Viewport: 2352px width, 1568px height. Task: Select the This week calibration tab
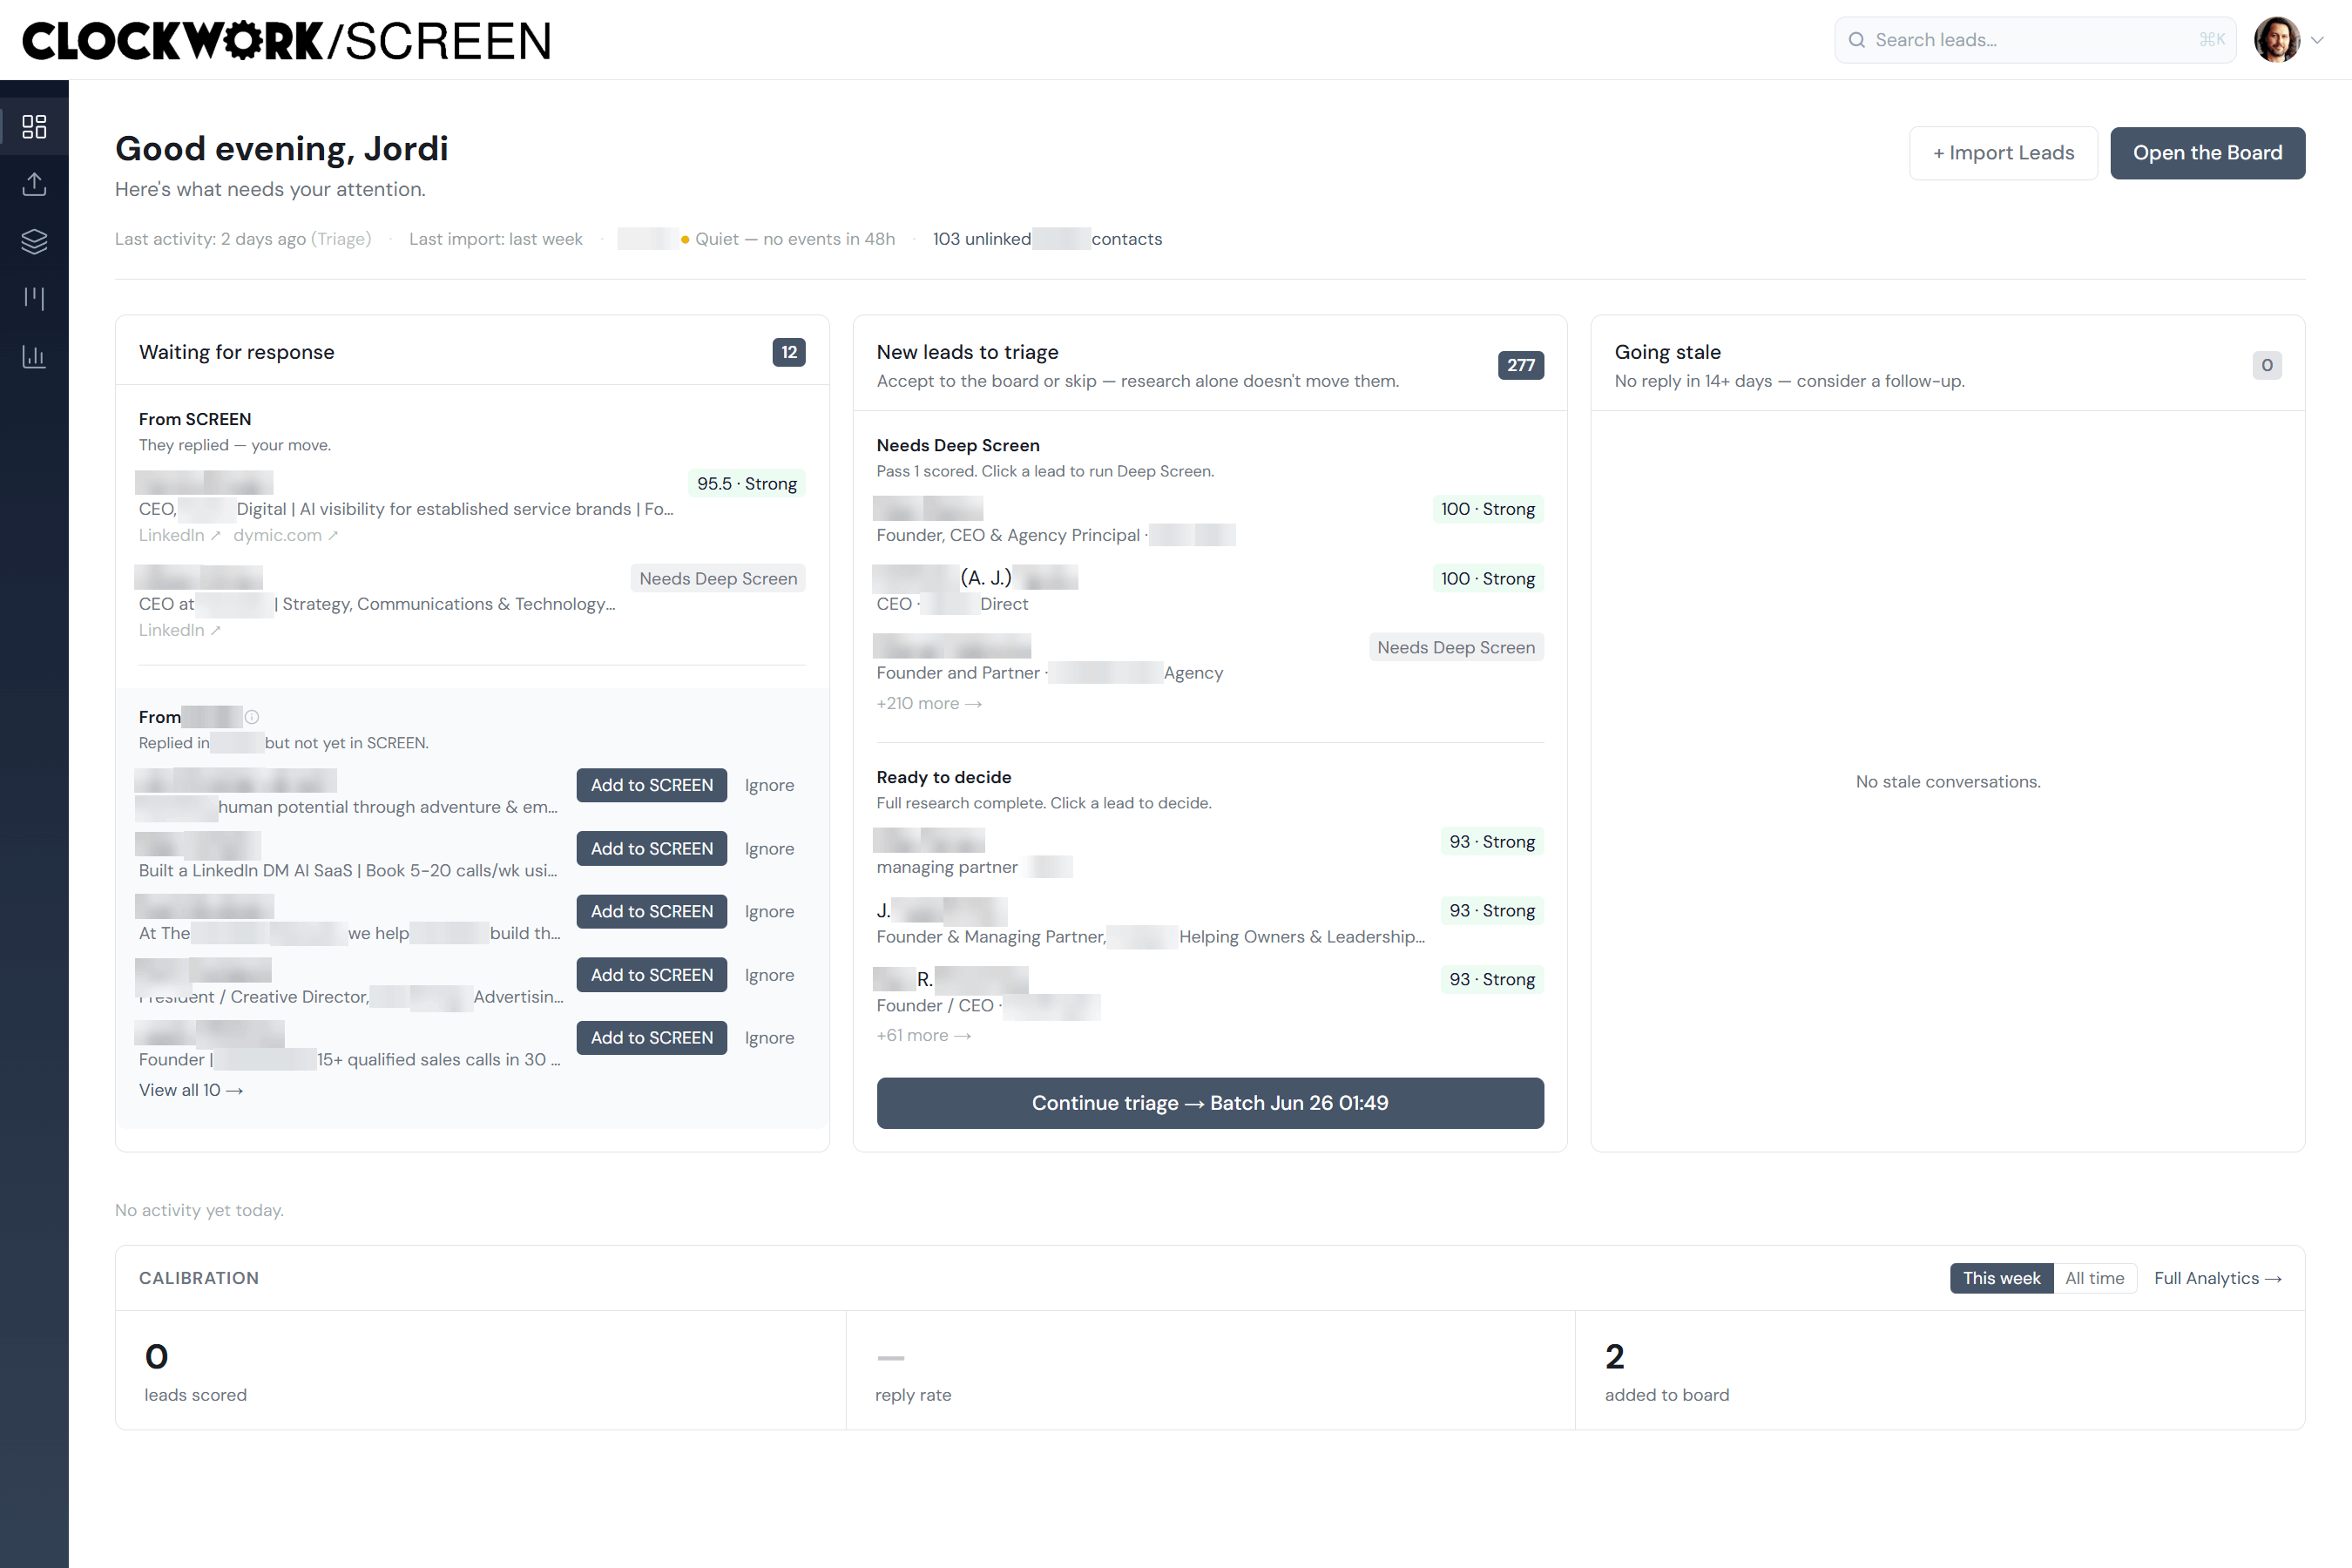click(x=2001, y=1278)
